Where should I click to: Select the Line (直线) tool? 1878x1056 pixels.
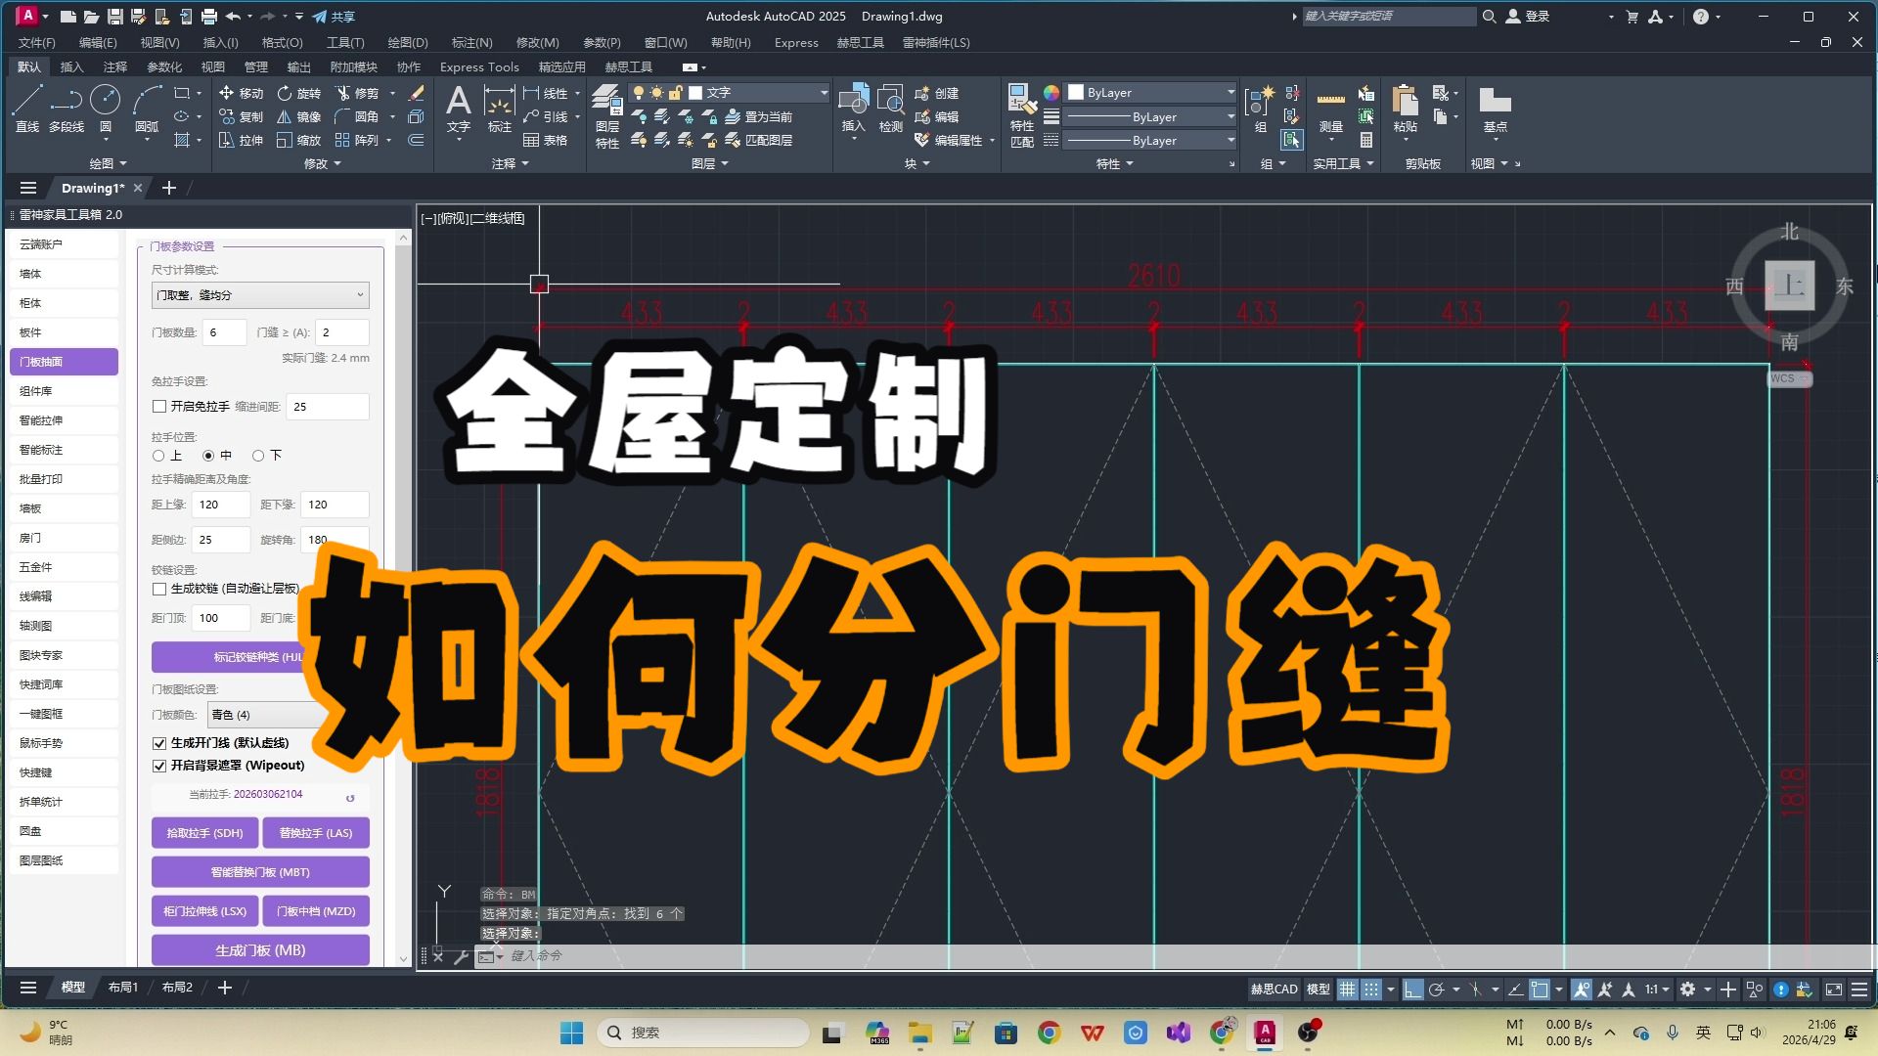(27, 109)
